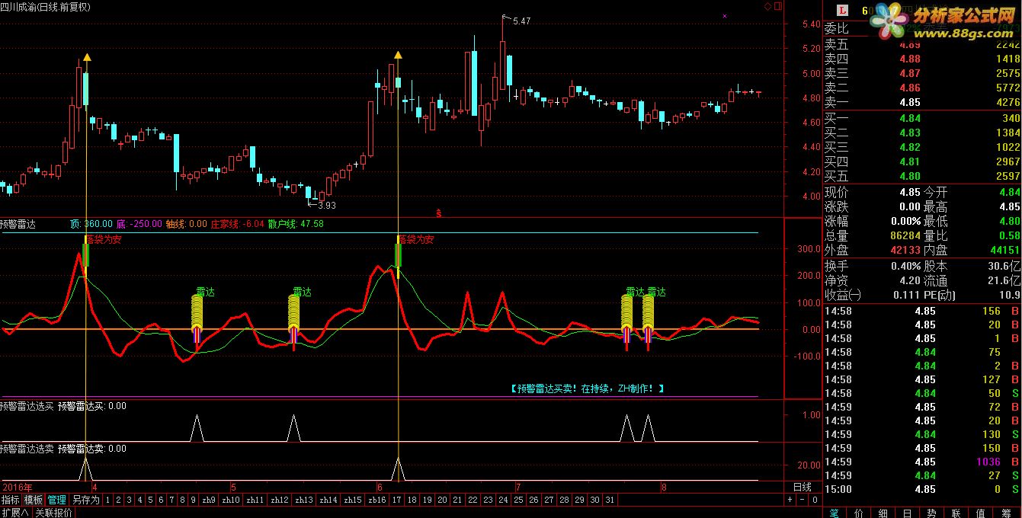1022x518 pixels.
Task: Click the 现价 4.85 value
Action: (910, 193)
